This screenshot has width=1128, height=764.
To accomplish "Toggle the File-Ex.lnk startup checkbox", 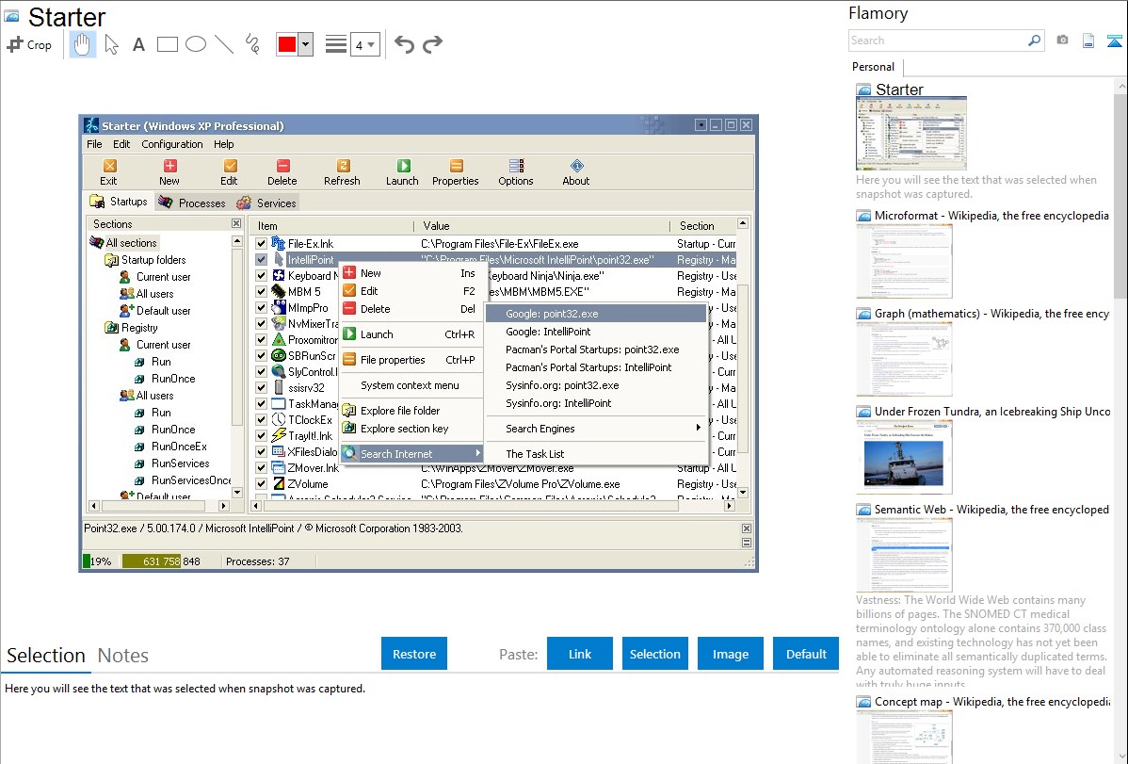I will pyautogui.click(x=262, y=244).
